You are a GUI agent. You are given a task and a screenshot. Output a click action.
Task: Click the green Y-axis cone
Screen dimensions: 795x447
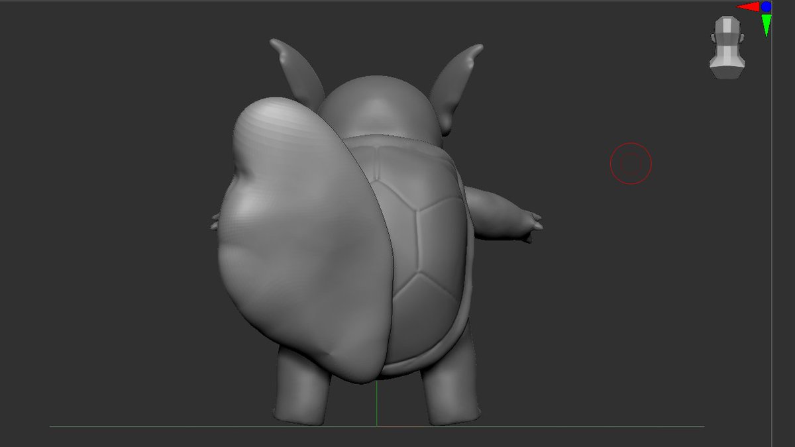[x=767, y=25]
